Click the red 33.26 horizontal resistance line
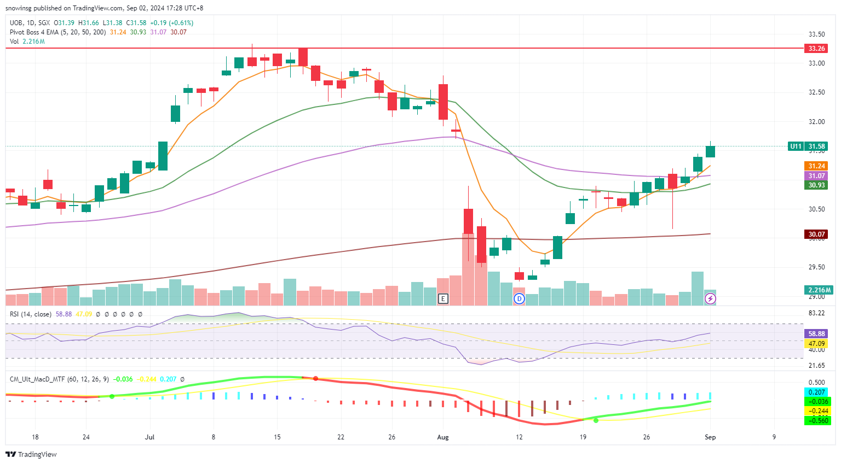The height and width of the screenshot is (464, 841). (404, 48)
